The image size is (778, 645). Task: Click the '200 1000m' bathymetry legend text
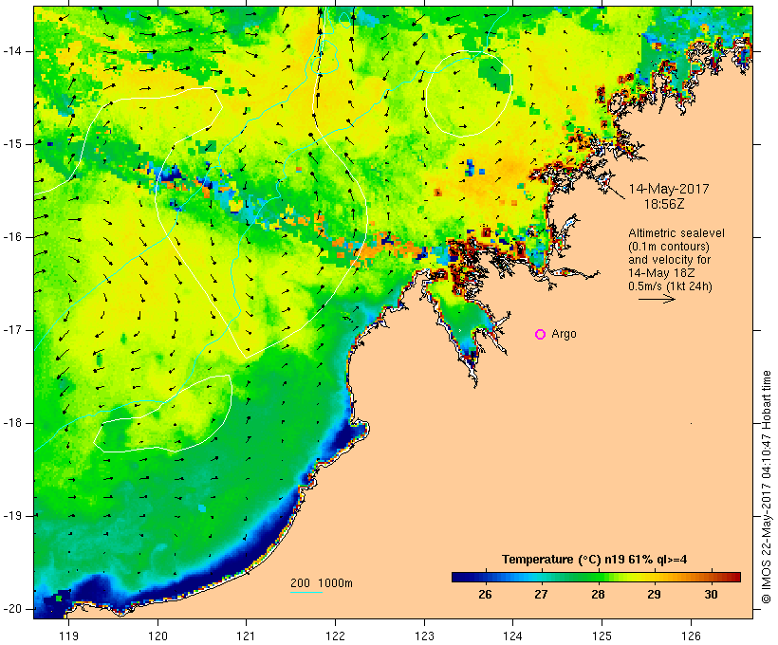322,583
